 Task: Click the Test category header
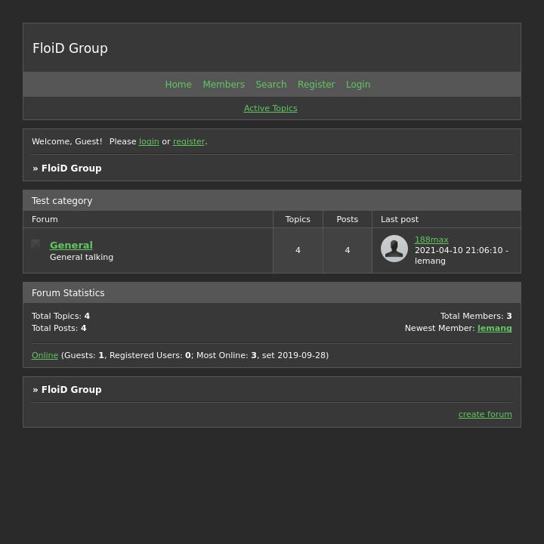[x=62, y=201]
